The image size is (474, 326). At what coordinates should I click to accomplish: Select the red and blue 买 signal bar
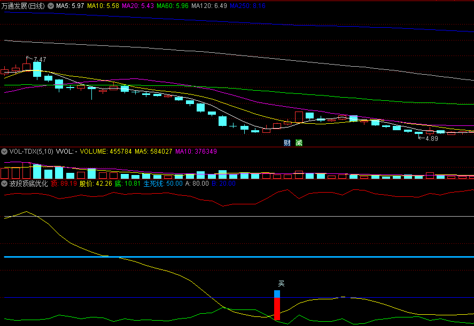tap(277, 305)
